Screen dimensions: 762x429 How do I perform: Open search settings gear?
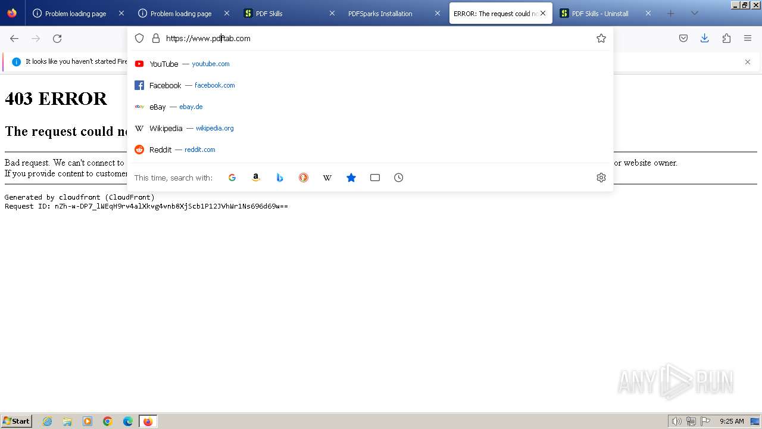tap(601, 178)
